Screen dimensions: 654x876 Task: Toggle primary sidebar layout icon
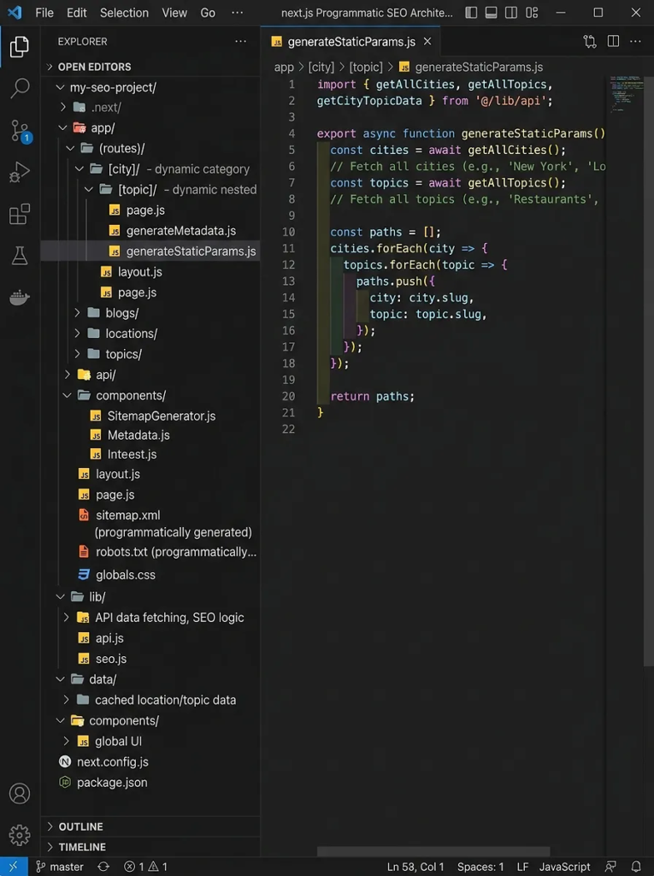click(471, 12)
